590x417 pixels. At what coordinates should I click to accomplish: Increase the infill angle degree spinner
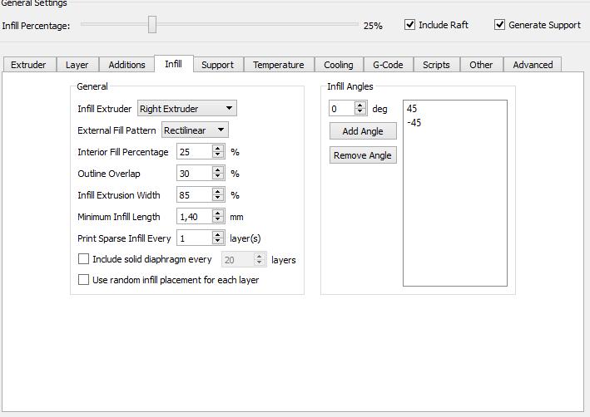tap(360, 105)
